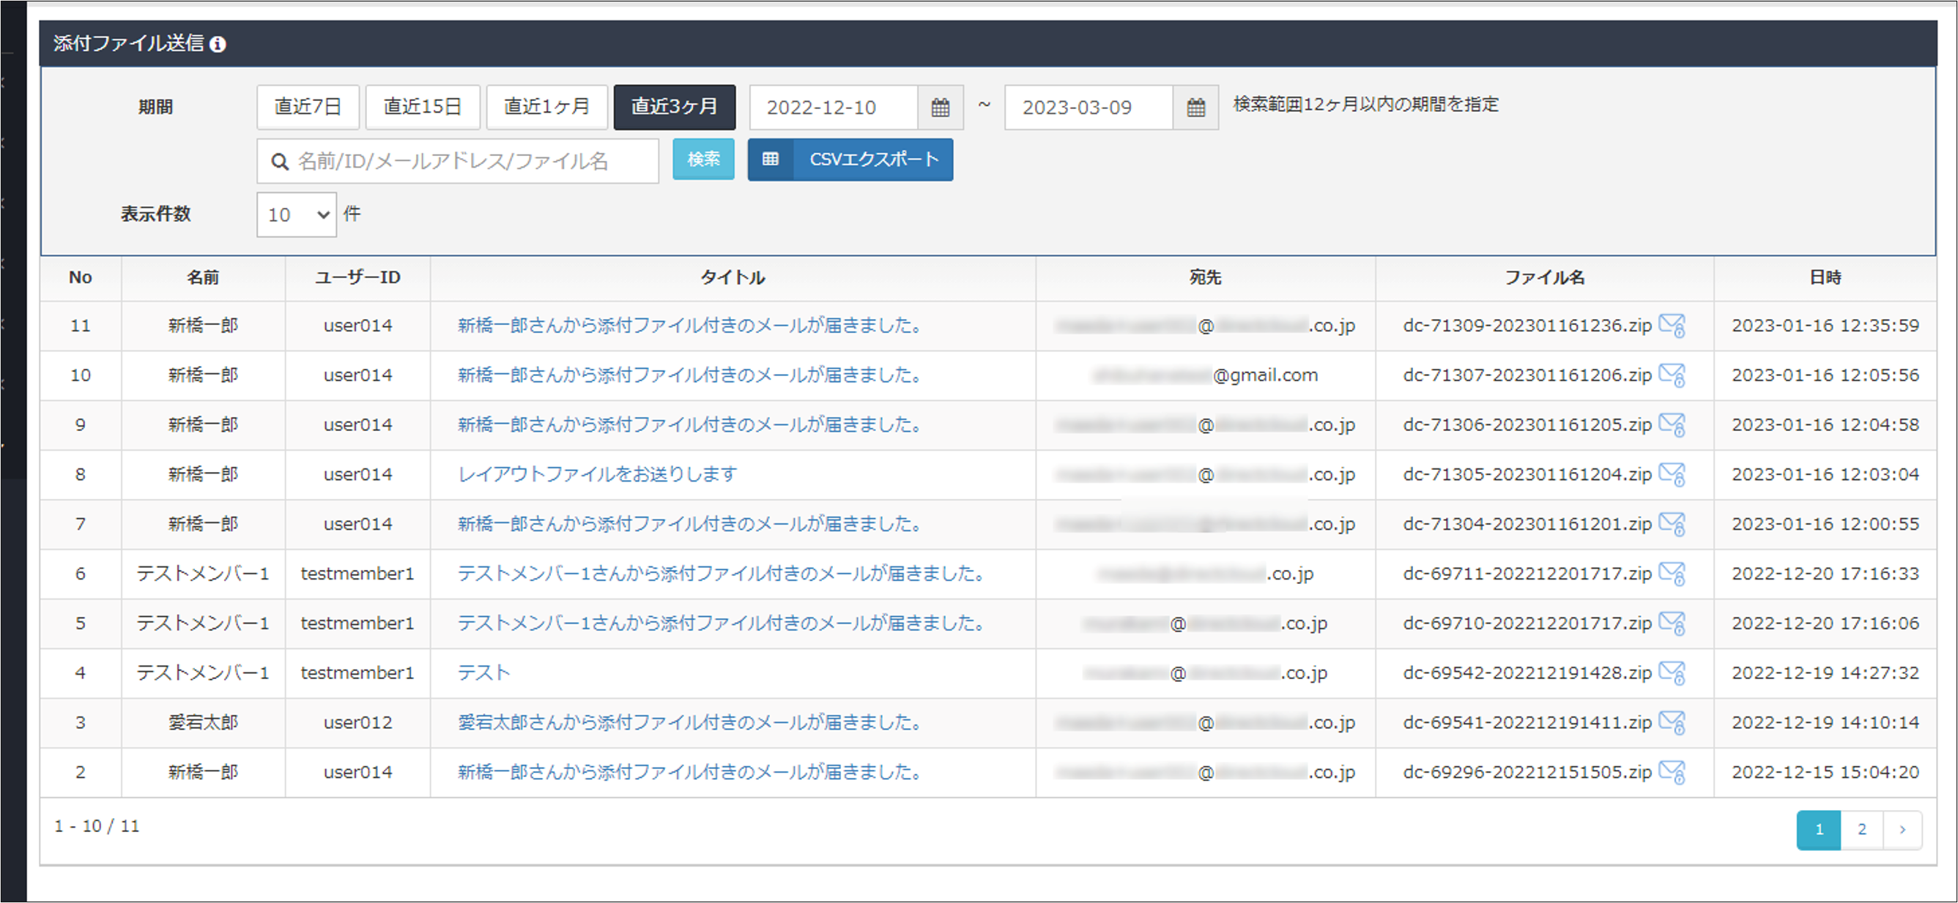The width and height of the screenshot is (1958, 903).
Task: Open the calendar icon for start date 2022-12-10
Action: point(941,107)
